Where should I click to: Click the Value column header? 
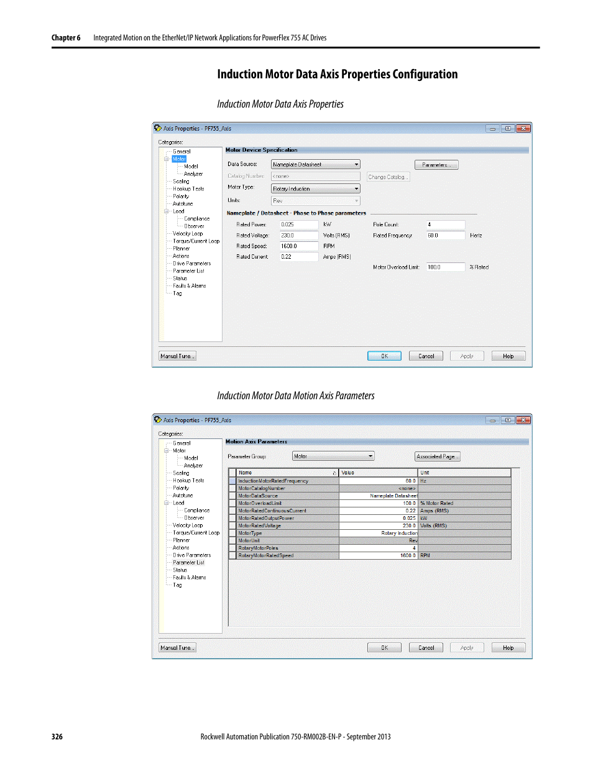[379, 473]
